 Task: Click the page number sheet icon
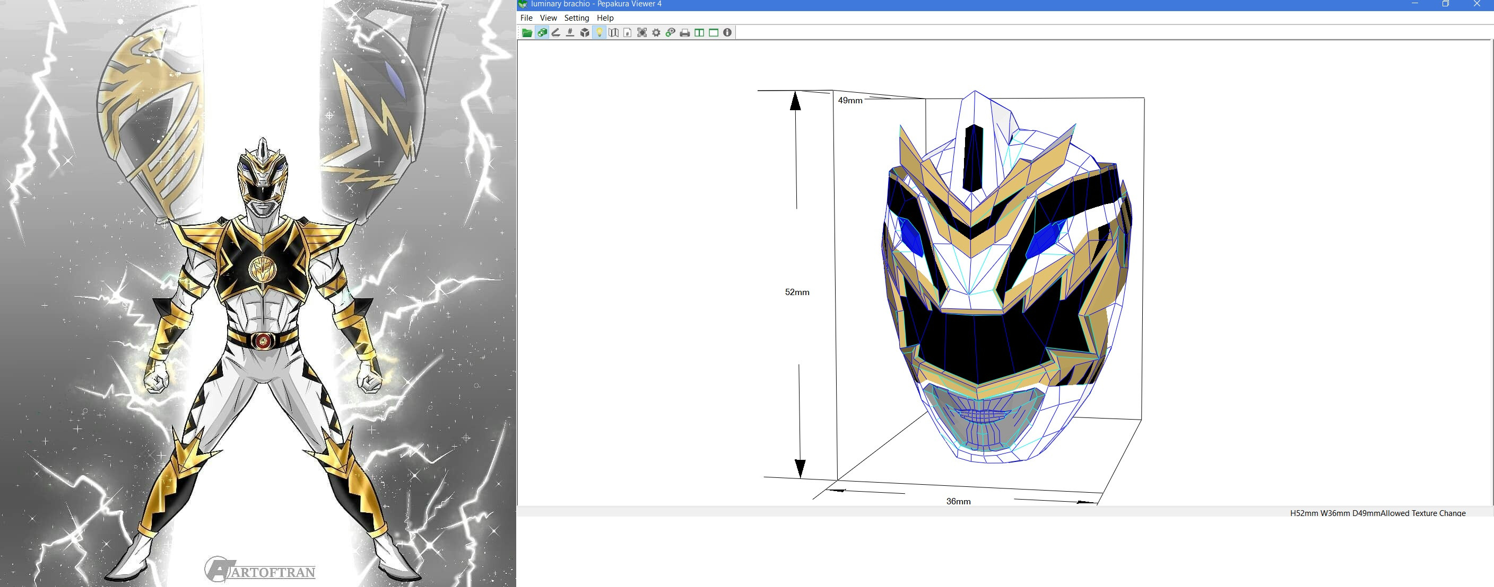coord(628,33)
